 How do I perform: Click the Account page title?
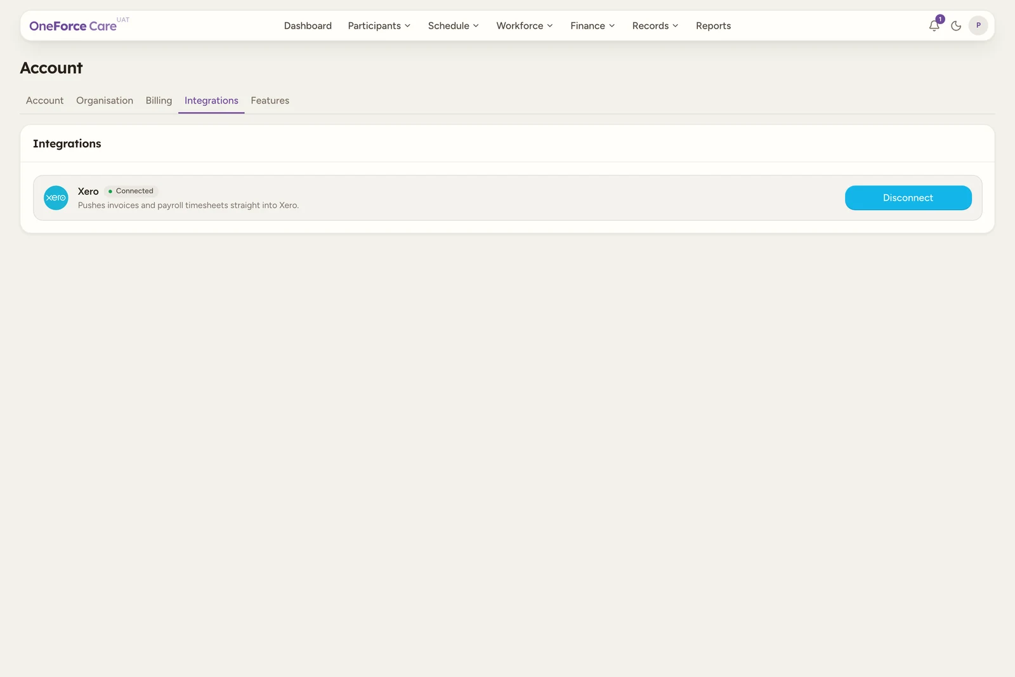coord(51,68)
